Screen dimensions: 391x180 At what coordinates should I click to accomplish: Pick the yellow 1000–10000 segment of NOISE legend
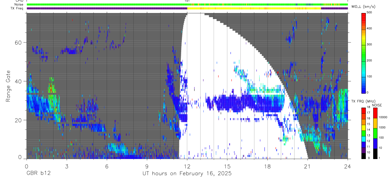[375, 123]
